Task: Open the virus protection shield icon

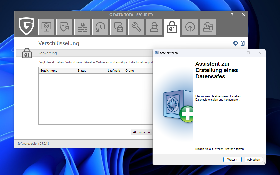Action: [x=64, y=27]
